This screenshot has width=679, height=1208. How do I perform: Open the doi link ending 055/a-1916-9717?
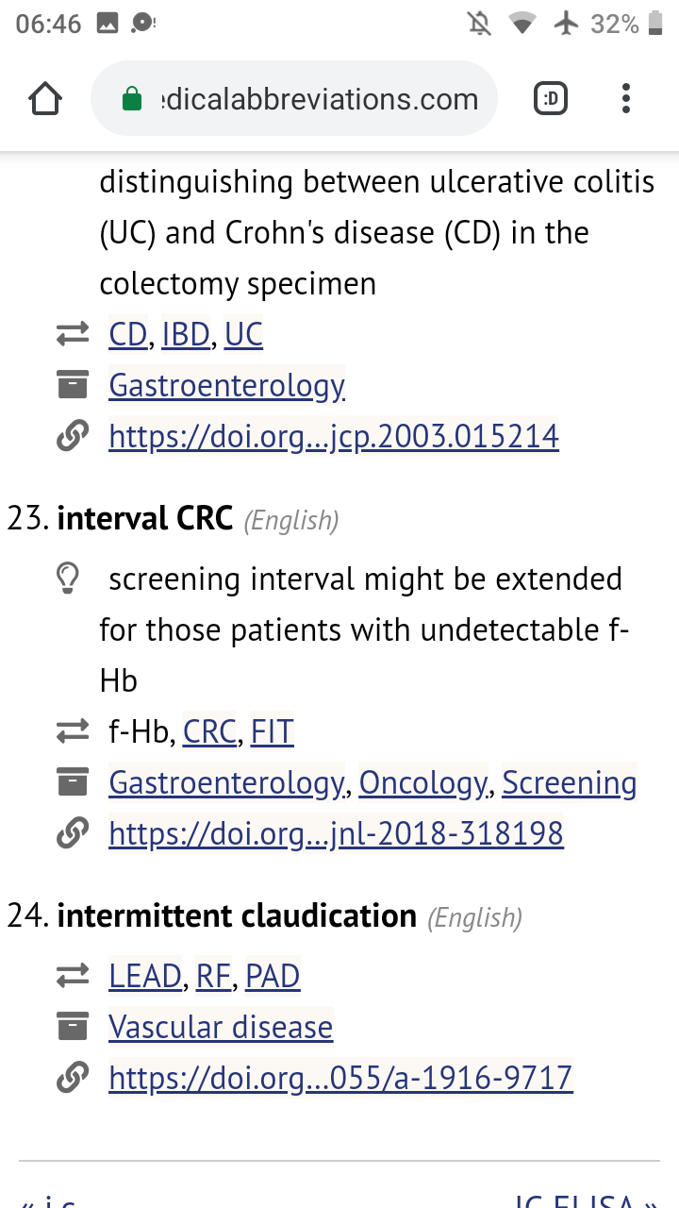click(340, 1078)
